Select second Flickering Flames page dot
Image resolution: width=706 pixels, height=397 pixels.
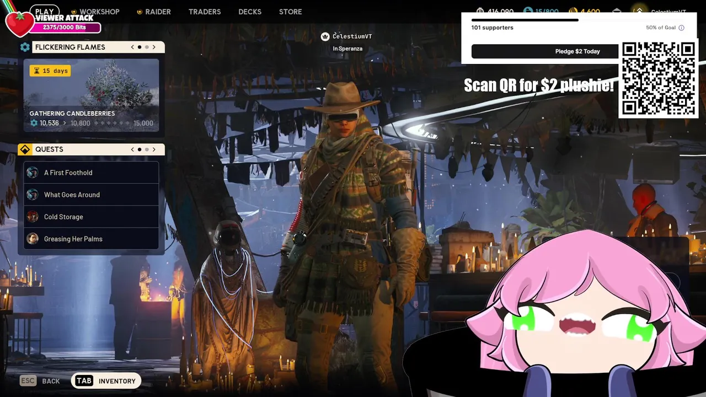[147, 47]
